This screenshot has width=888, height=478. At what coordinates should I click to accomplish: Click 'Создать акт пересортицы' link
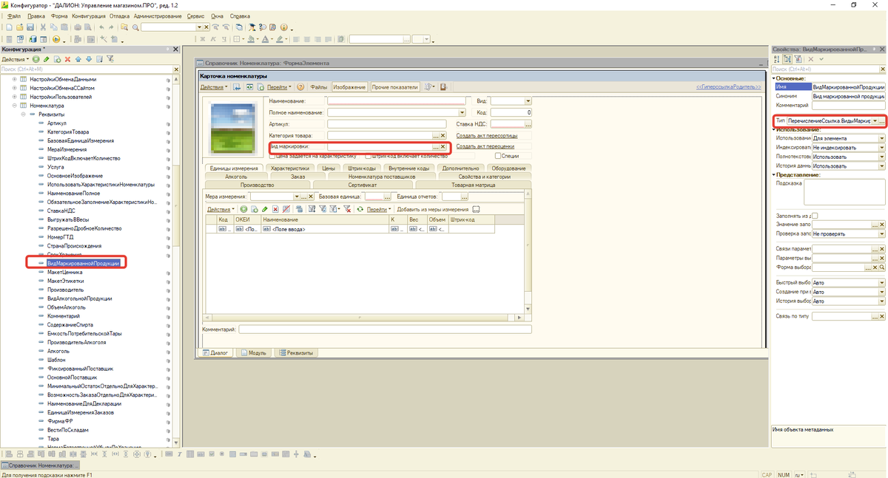[x=487, y=136]
